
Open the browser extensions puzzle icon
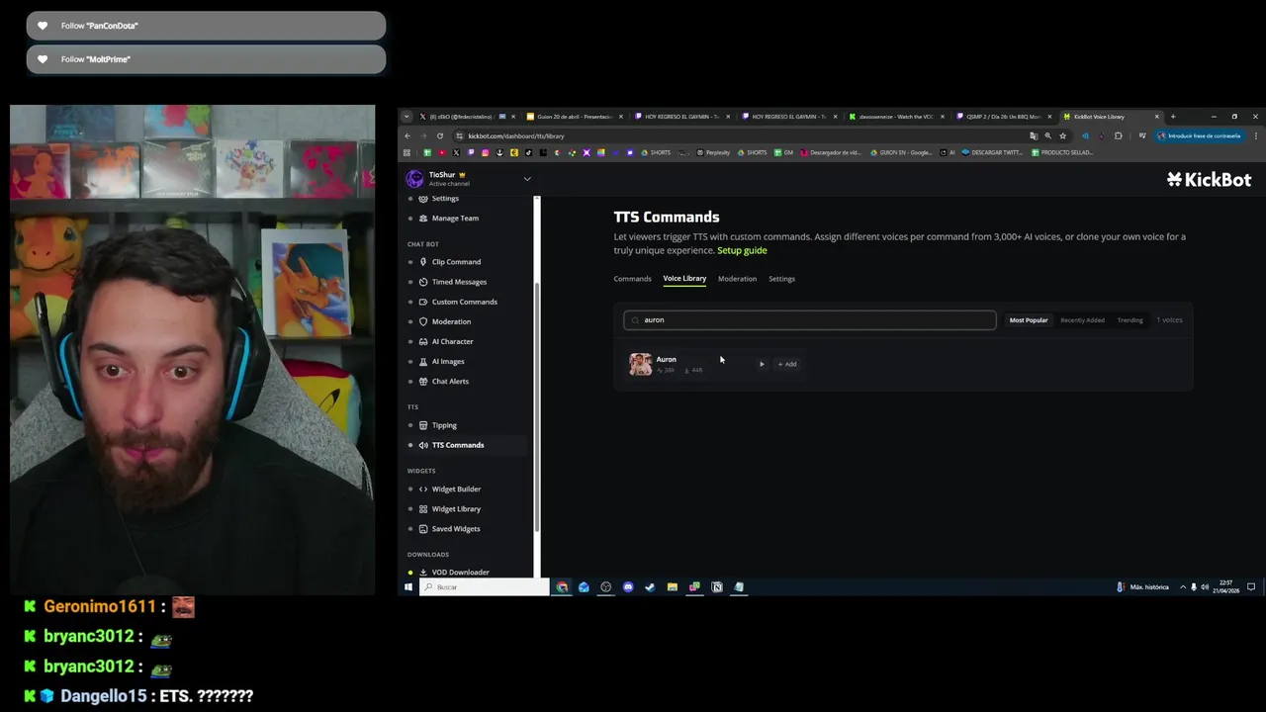pyautogui.click(x=1119, y=135)
